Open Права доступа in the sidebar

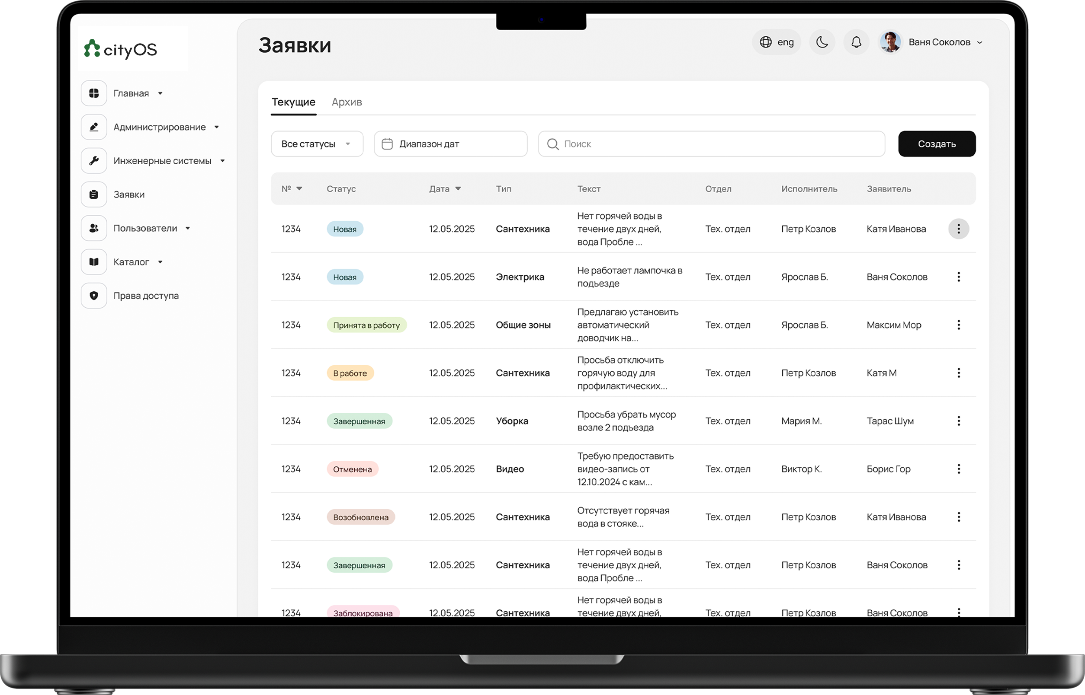(x=146, y=296)
